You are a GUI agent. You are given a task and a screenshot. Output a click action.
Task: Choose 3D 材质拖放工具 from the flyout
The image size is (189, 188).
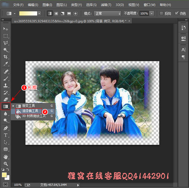(33, 116)
